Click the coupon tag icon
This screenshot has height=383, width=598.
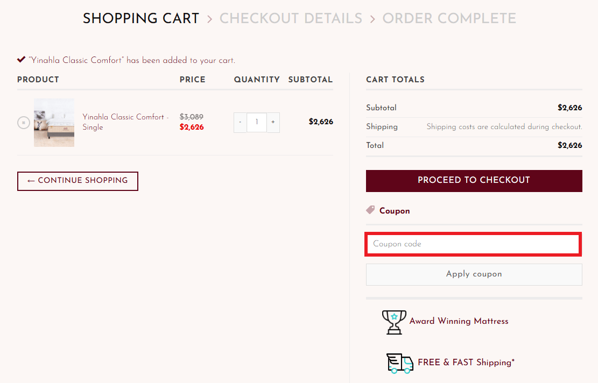[370, 210]
